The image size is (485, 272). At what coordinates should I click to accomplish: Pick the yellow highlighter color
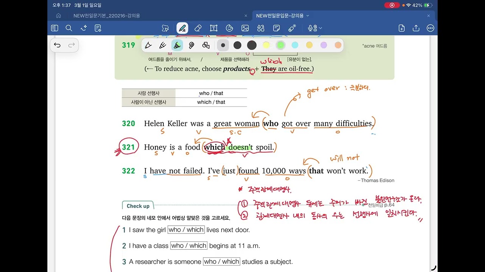(266, 45)
